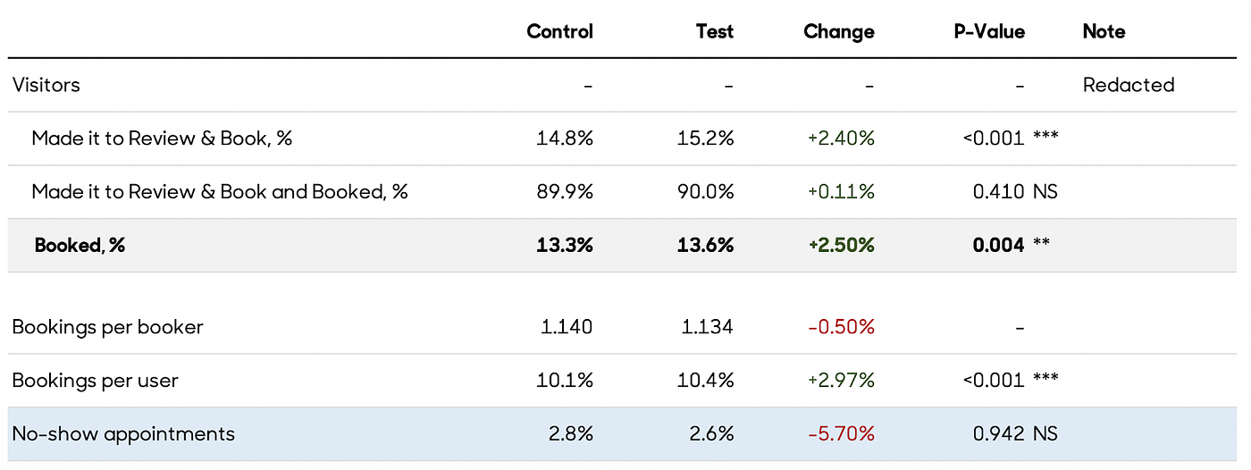Click the 0.942 p-value cell
The height and width of the screenshot is (470, 1251).
coord(998,434)
